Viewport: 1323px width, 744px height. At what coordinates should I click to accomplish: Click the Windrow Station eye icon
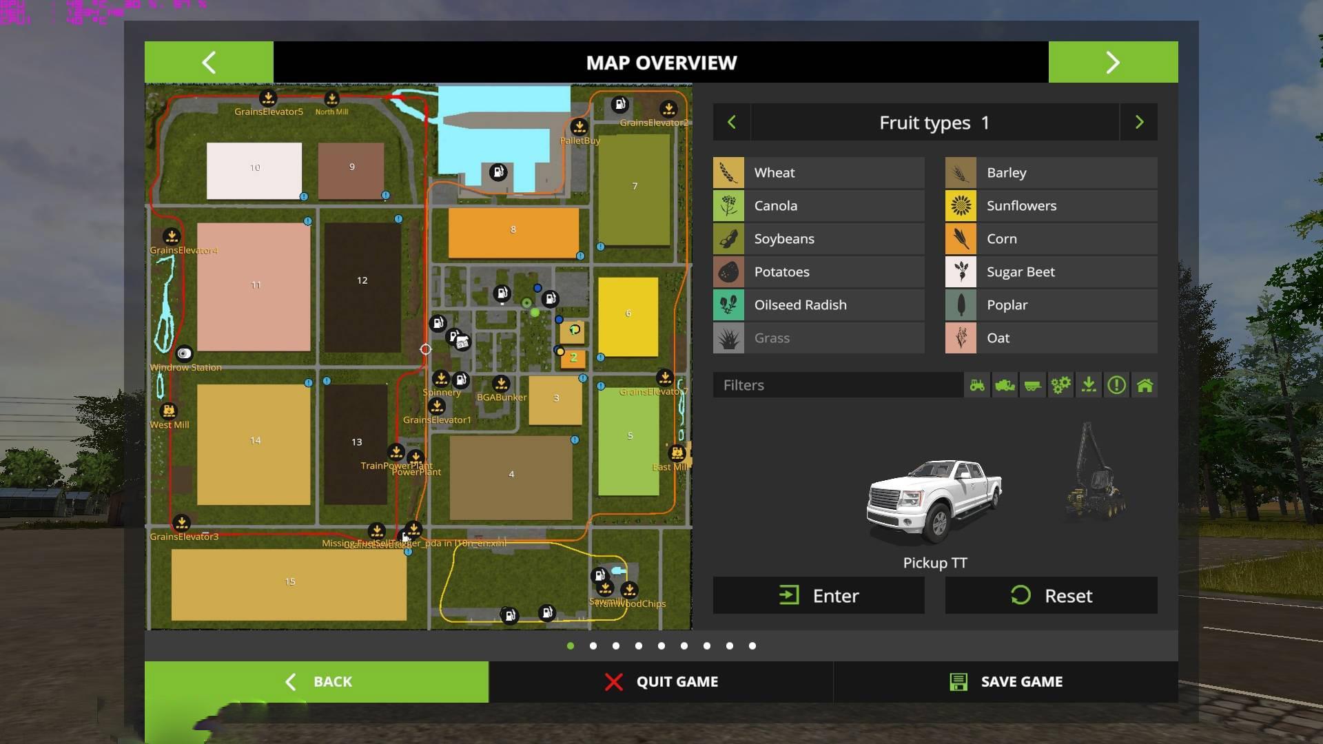pyautogui.click(x=184, y=353)
